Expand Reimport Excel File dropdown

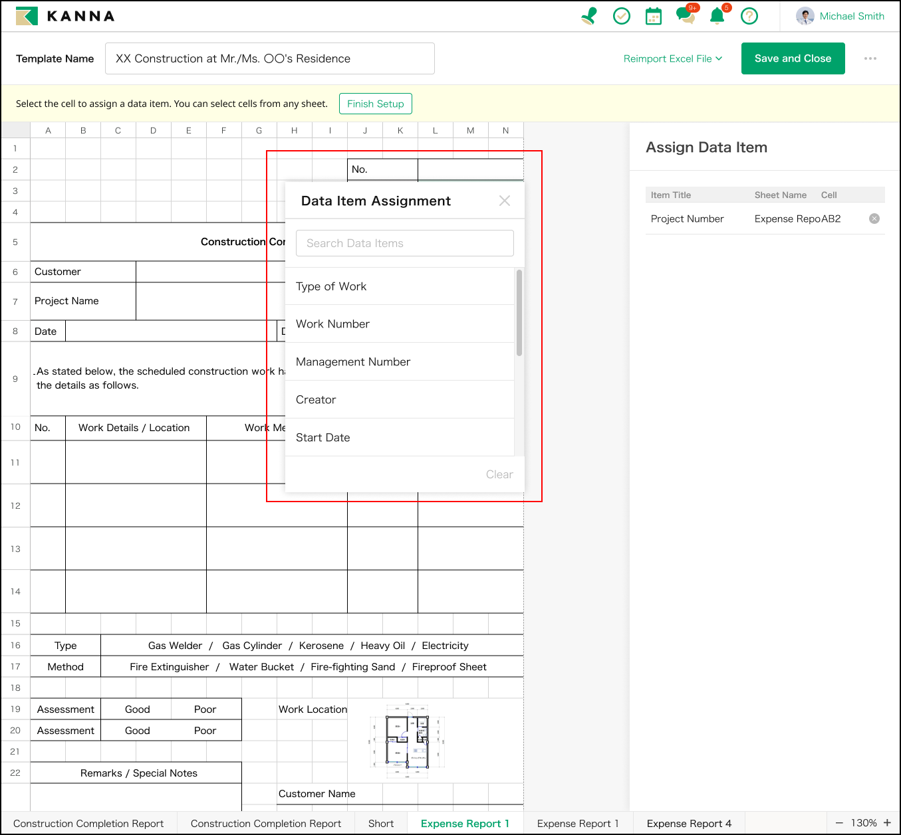tap(672, 58)
